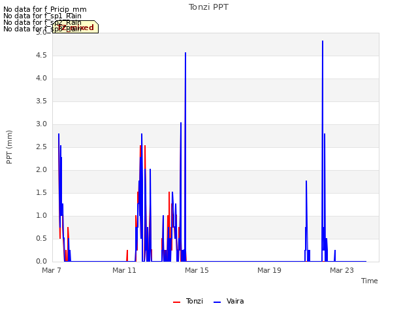This screenshot has height=314, width=418.
Task: Click the '2.0' y-axis tick label
Action: (x=41, y=170)
